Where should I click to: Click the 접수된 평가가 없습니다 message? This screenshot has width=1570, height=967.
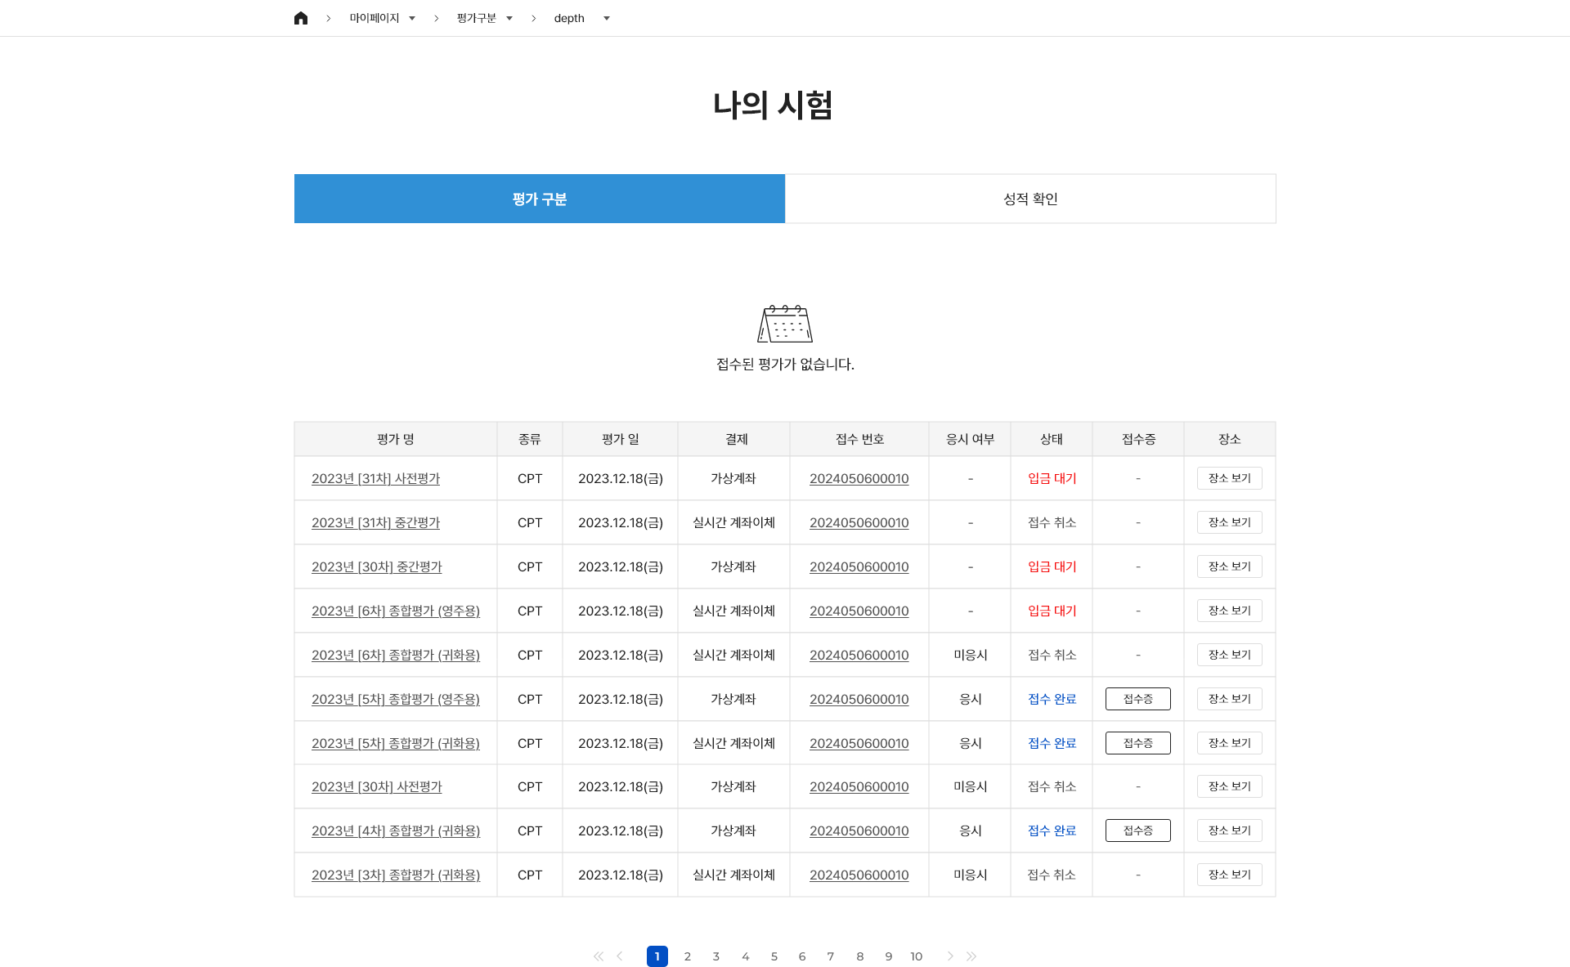point(785,365)
